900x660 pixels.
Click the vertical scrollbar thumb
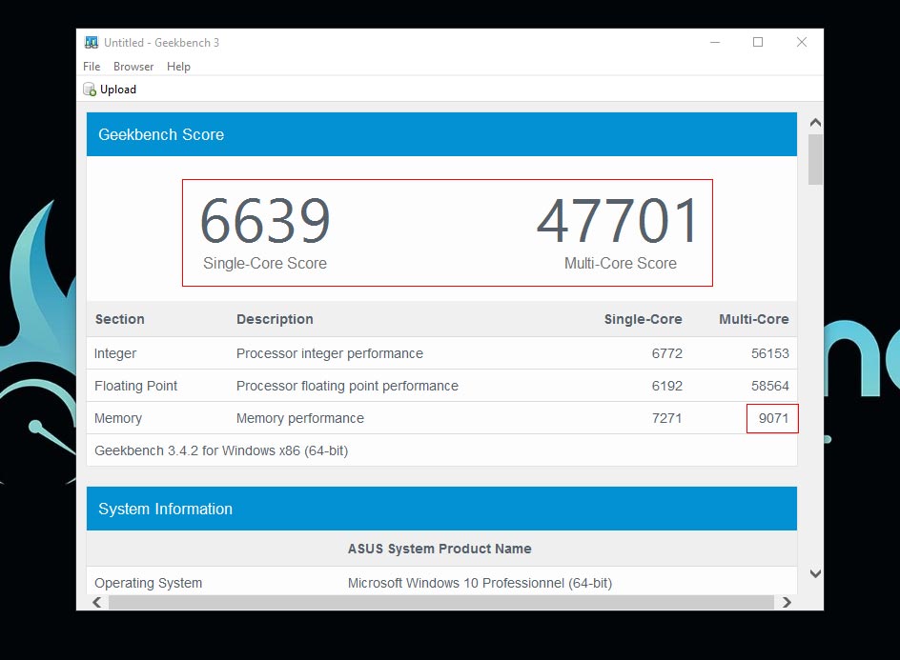click(x=815, y=159)
